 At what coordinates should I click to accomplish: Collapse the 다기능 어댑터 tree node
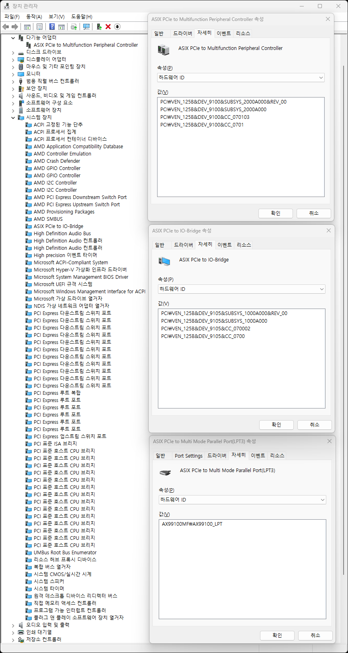[x=13, y=37]
